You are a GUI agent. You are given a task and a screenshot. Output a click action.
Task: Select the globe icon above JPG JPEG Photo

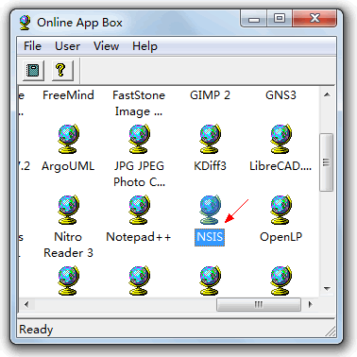click(139, 139)
